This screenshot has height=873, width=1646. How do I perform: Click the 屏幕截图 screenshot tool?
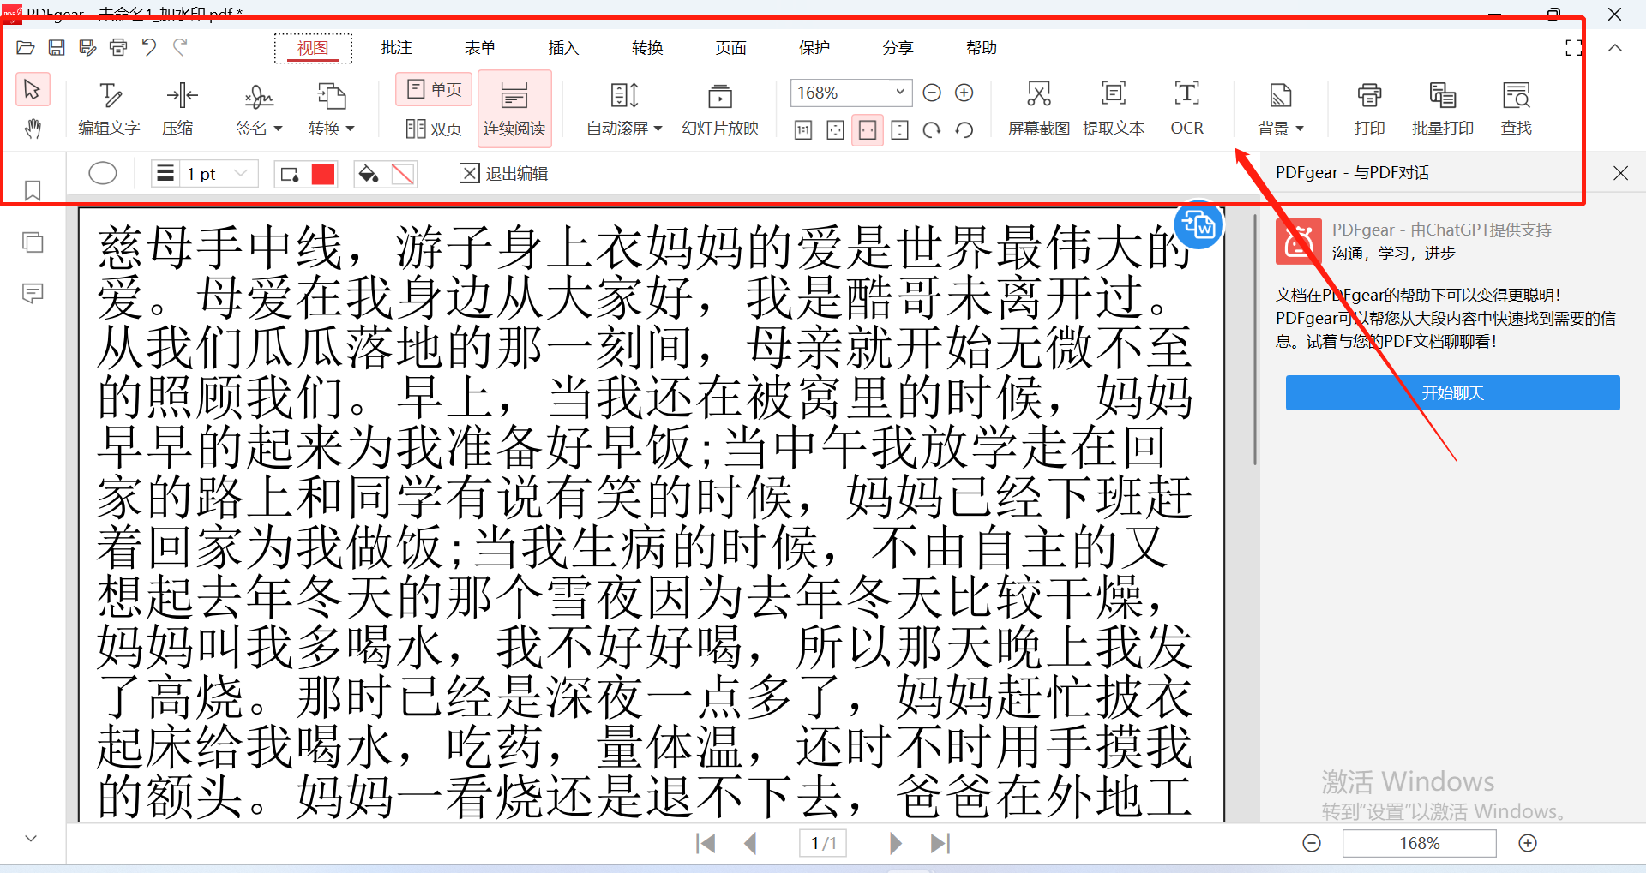coord(1039,109)
